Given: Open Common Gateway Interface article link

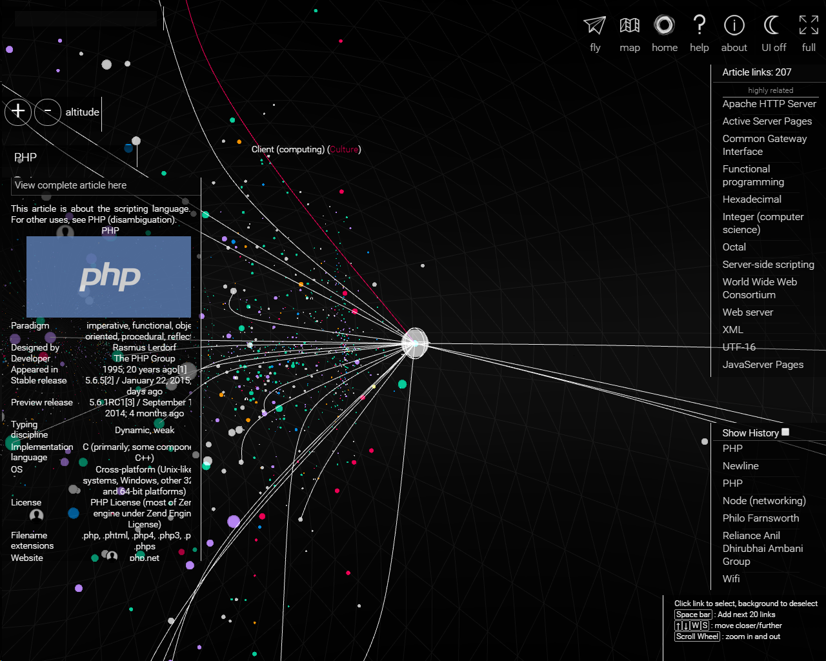Looking at the screenshot, I should click(x=765, y=145).
